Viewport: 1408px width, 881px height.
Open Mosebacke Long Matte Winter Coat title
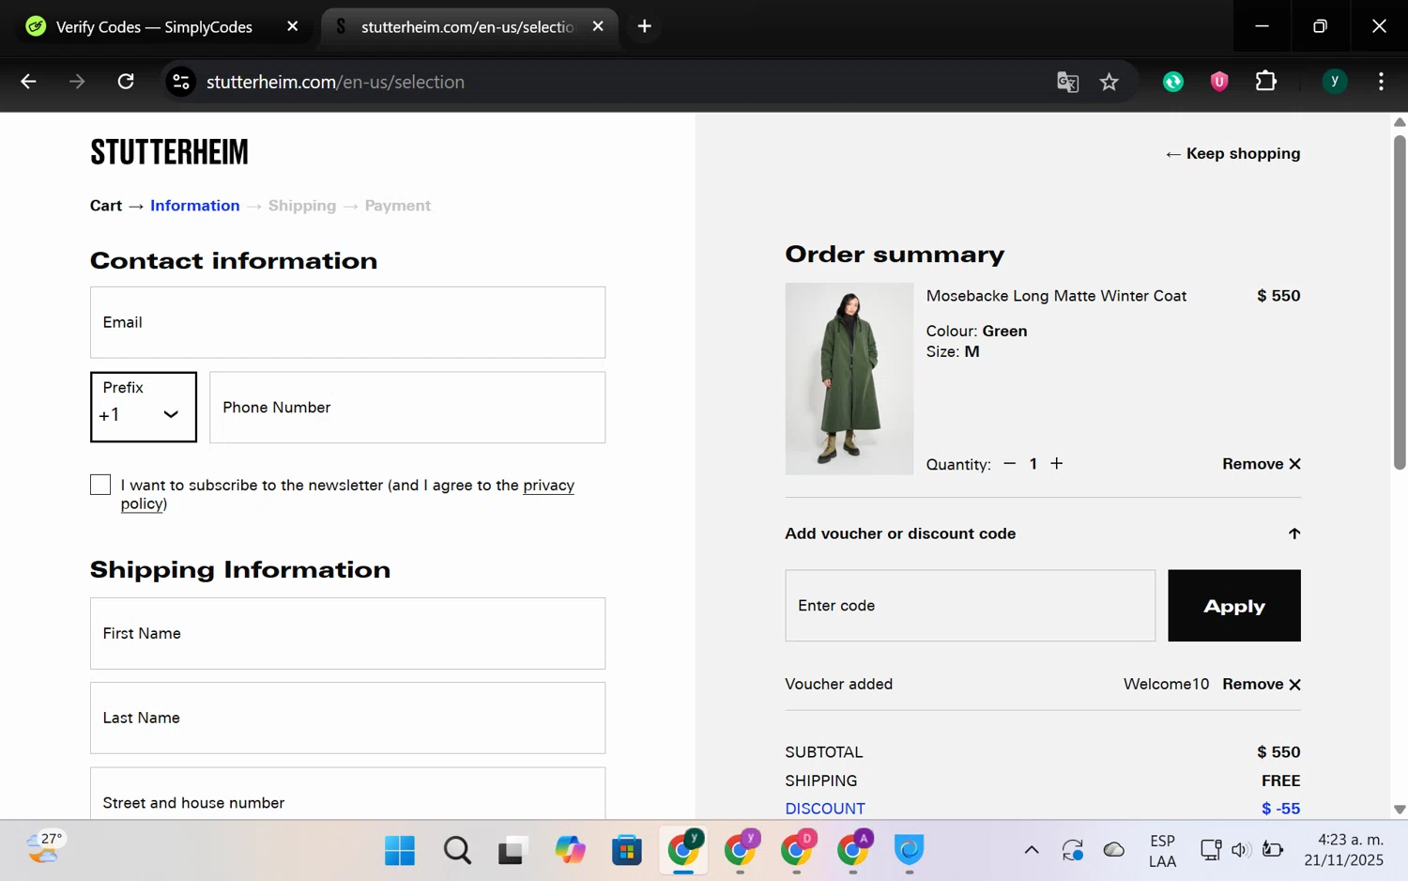coord(1056,296)
